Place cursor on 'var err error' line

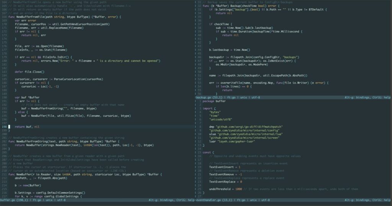pyautogui.click(x=25, y=21)
